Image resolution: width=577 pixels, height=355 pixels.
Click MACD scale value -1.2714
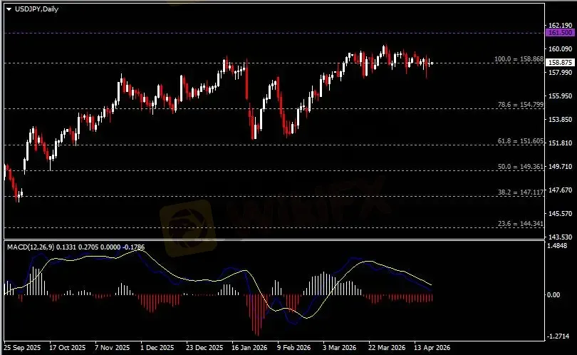coord(557,336)
